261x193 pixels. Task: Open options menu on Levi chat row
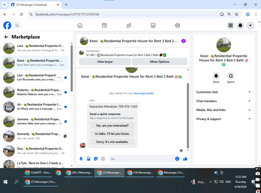[59, 77]
